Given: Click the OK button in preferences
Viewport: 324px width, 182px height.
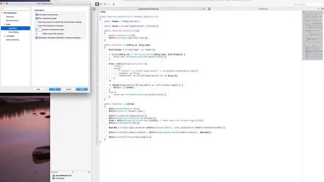Looking at the screenshot, I should point(55,89).
